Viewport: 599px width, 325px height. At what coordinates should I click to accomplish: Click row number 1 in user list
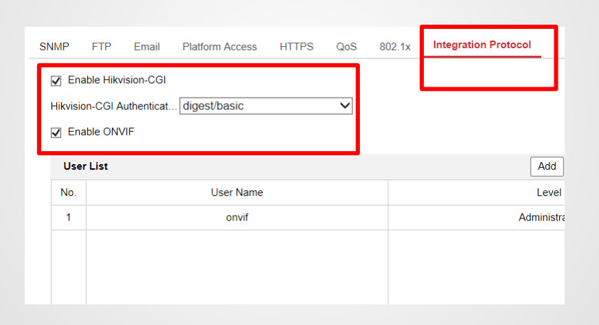[69, 218]
